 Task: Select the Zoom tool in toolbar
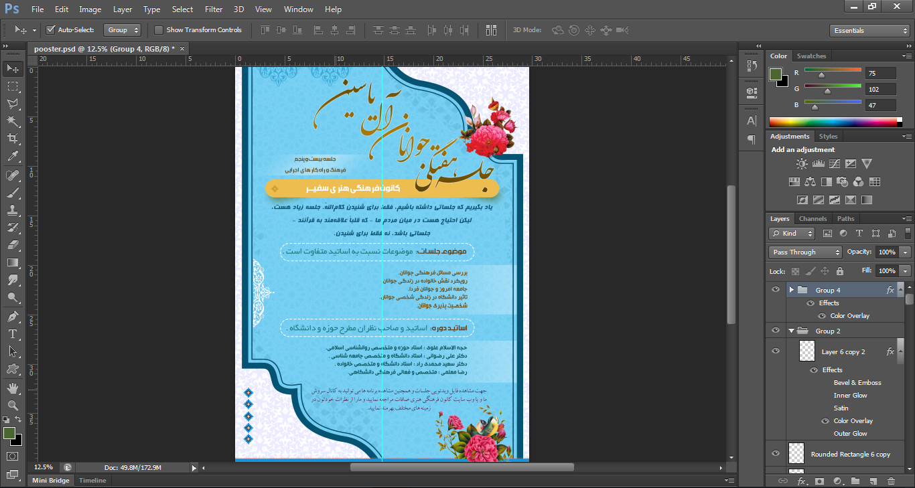(x=13, y=405)
